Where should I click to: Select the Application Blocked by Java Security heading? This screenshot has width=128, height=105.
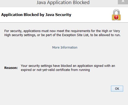coord(36,15)
